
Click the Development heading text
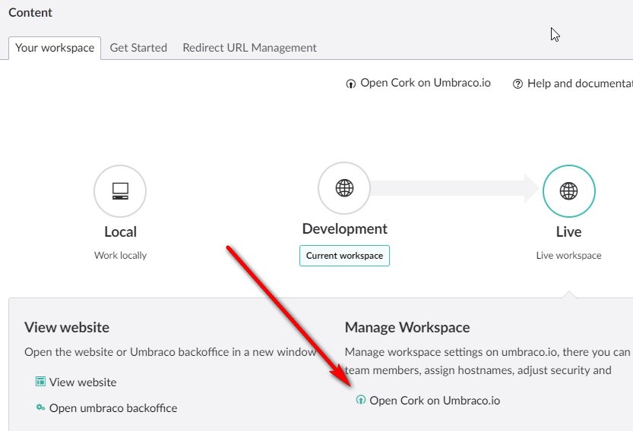point(344,228)
